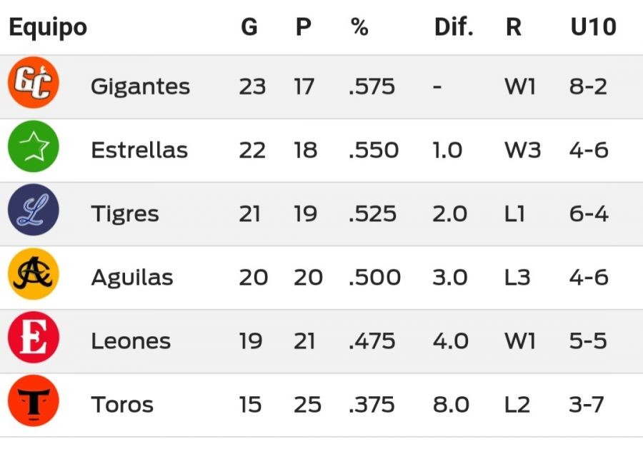Tap the red Leones E logo

click(34, 338)
